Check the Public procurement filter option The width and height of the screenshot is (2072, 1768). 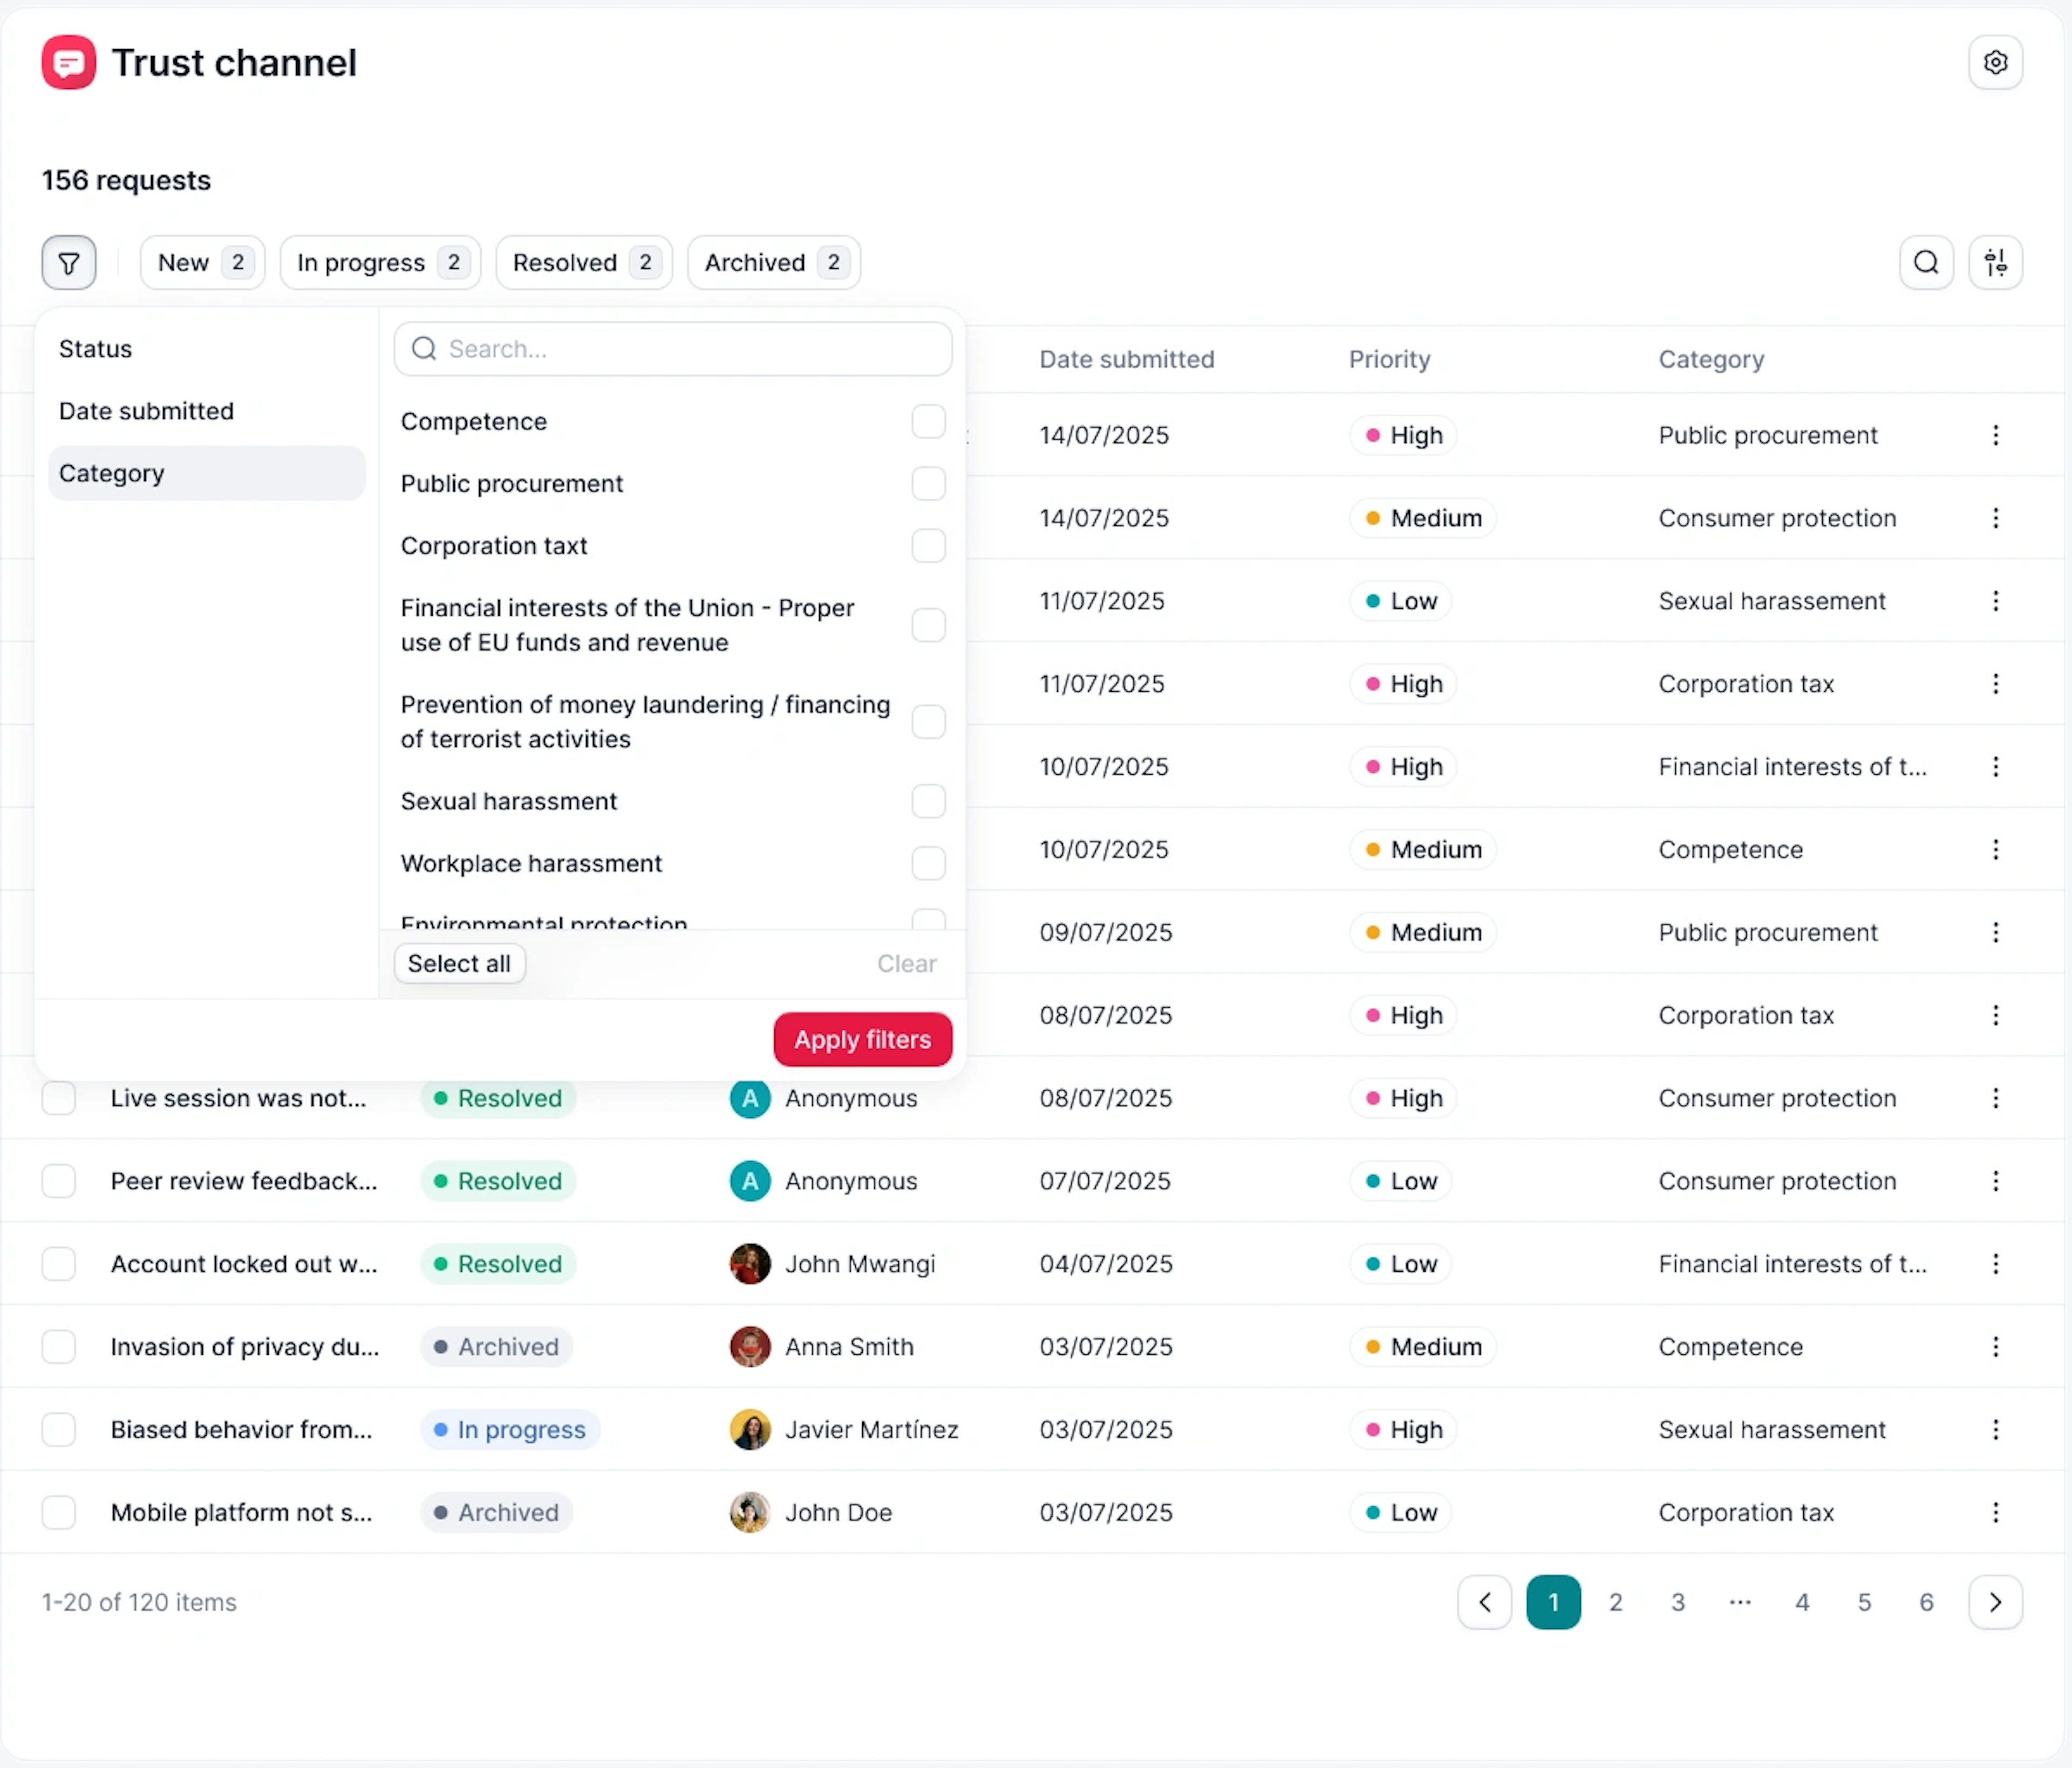[x=928, y=484]
